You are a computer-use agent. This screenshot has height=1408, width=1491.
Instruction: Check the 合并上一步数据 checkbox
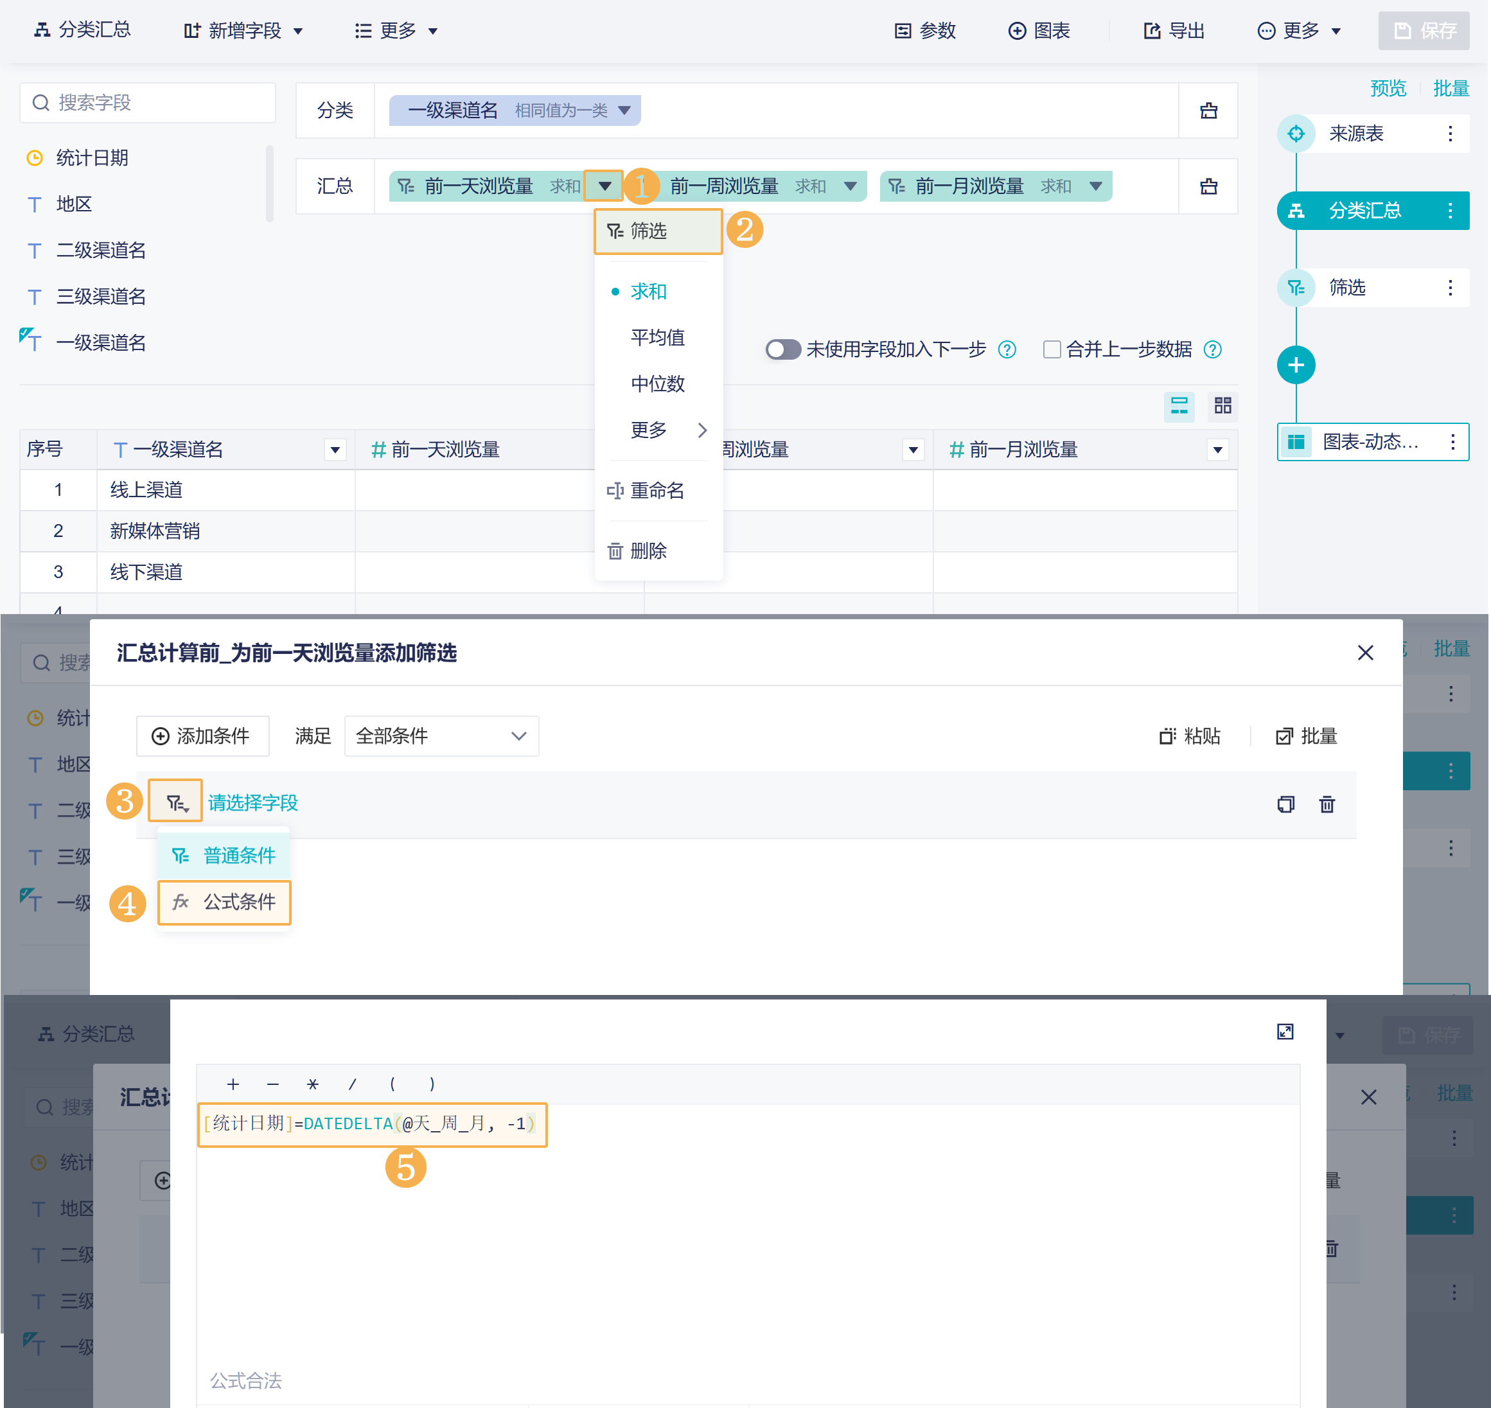pyautogui.click(x=1051, y=349)
